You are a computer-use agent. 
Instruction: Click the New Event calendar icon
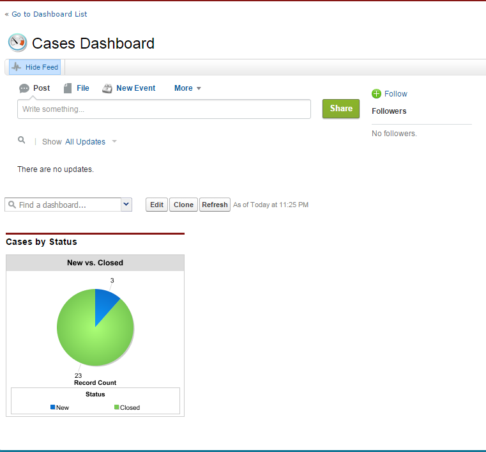pyautogui.click(x=107, y=88)
